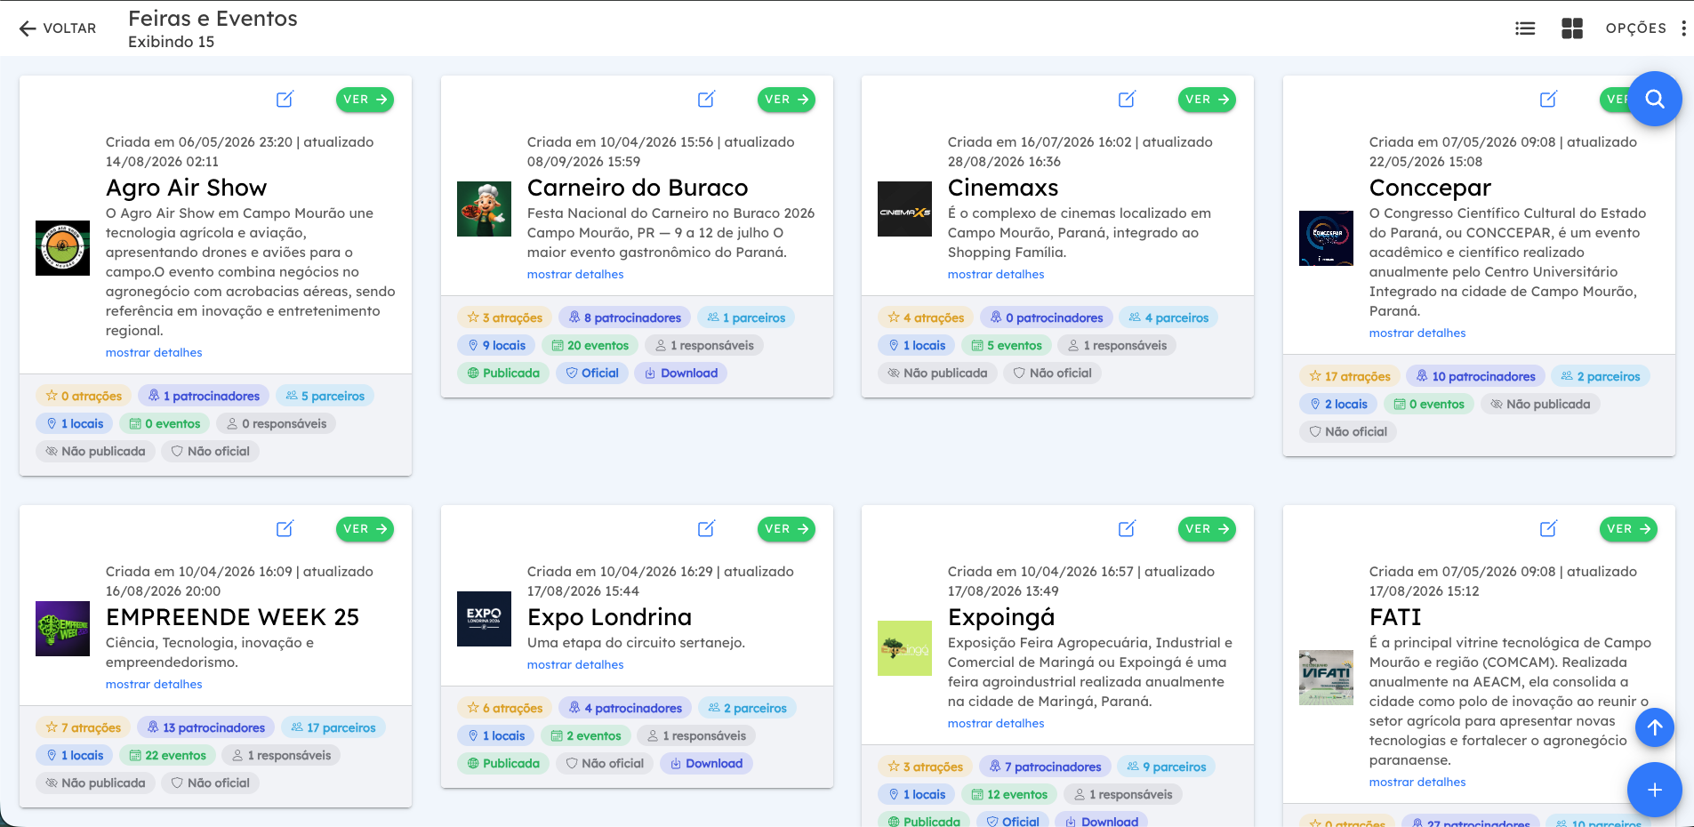Click the Expo Londrina logo thumbnail
1694x827 pixels.
click(x=484, y=619)
